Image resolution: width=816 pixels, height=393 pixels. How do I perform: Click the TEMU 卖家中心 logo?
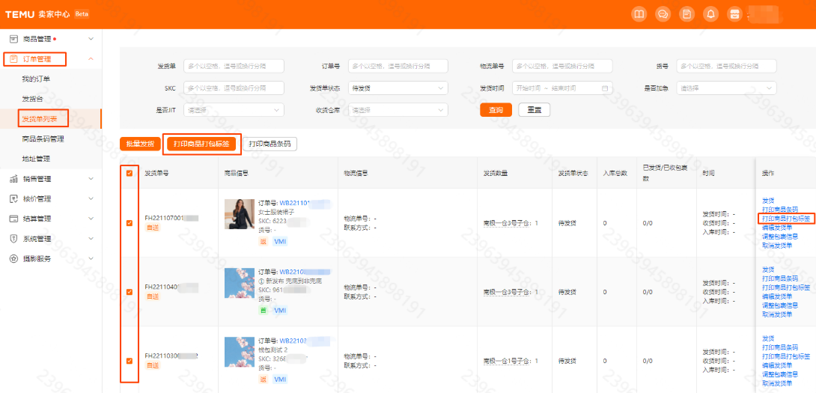tap(37, 14)
